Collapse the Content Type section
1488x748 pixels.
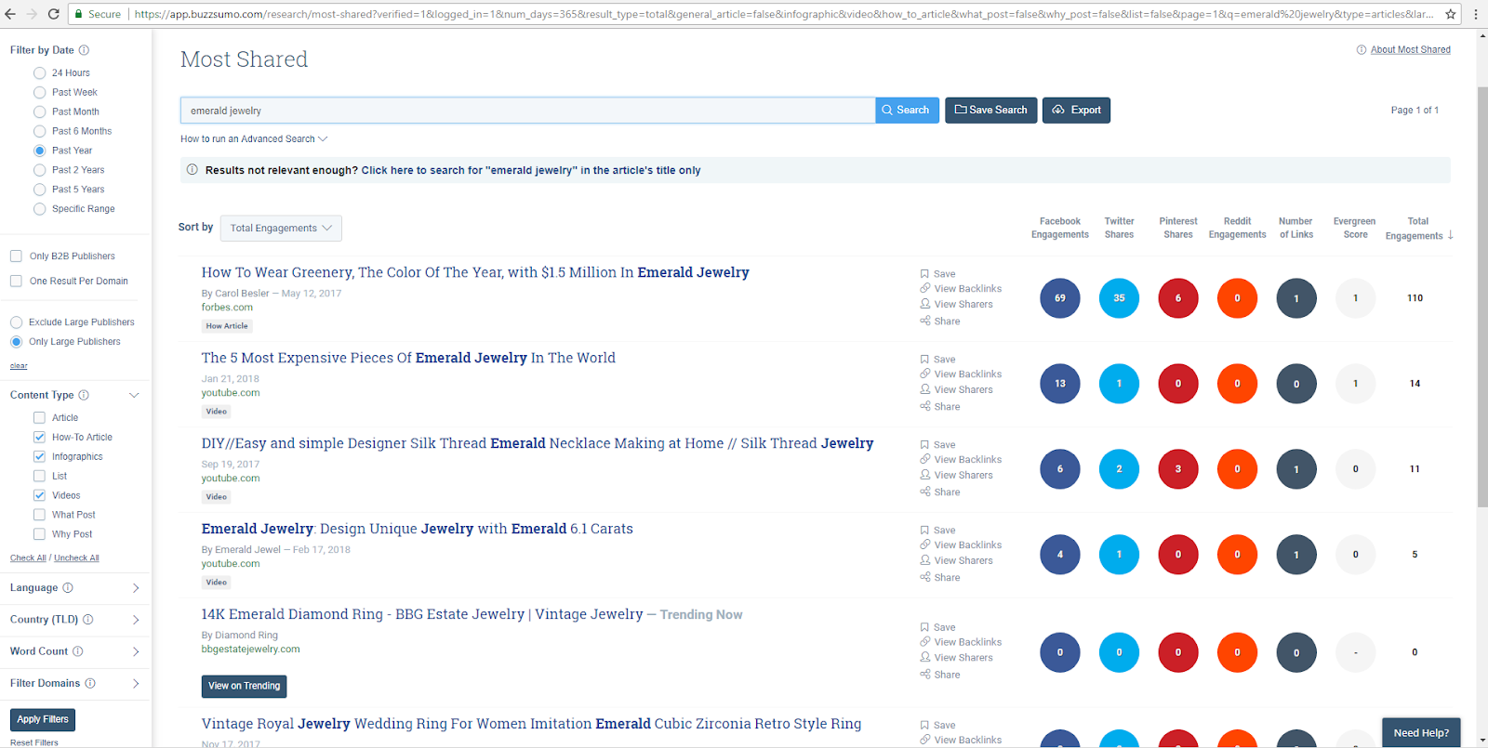[x=134, y=395]
